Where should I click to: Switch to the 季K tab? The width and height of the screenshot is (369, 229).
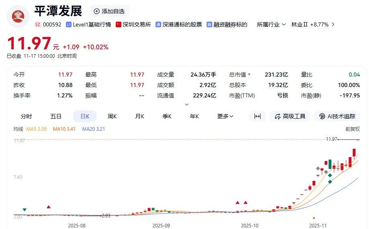coord(167,116)
